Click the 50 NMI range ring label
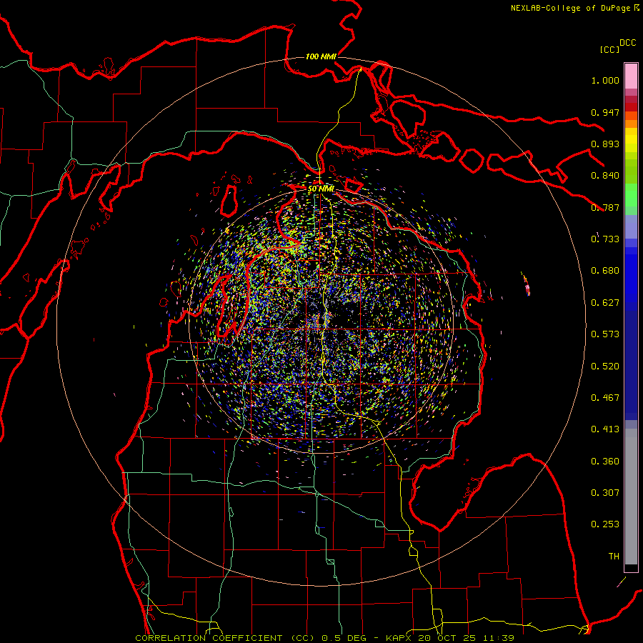 pos(321,189)
